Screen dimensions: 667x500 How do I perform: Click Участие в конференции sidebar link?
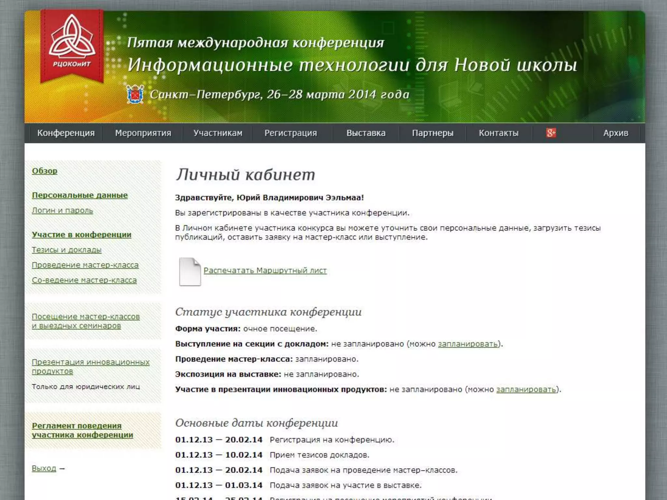pos(81,235)
